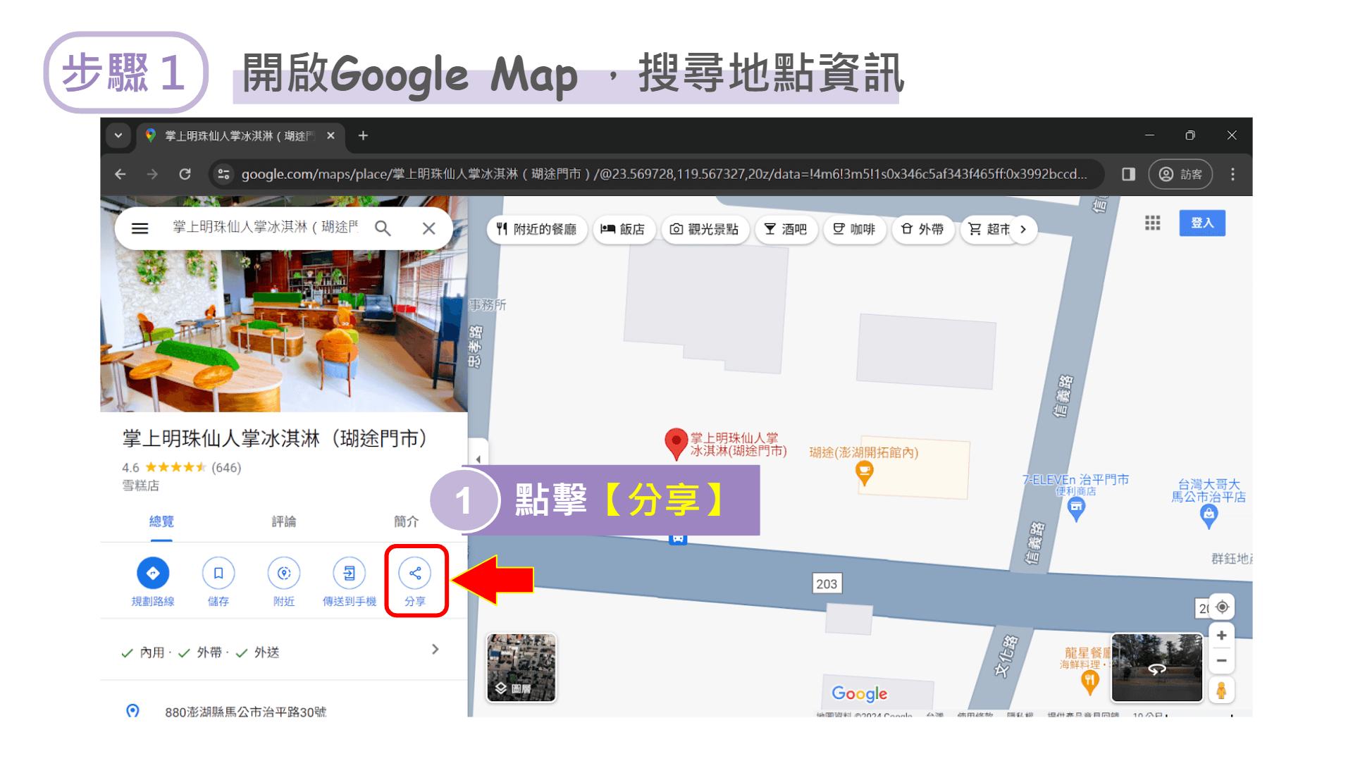1353x761 pixels.
Task: Click the 台灣大哥大 store marker
Action: (x=1209, y=516)
